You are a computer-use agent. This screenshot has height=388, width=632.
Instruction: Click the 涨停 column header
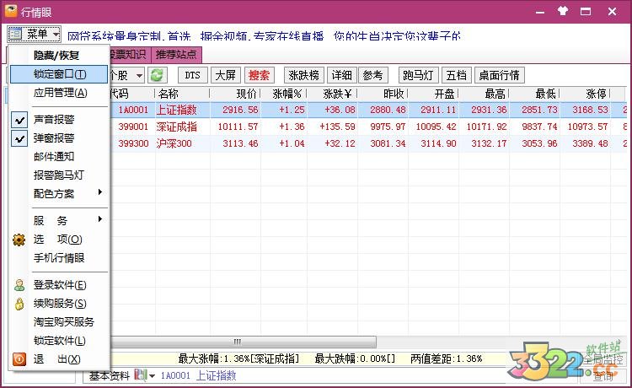[x=586, y=94]
